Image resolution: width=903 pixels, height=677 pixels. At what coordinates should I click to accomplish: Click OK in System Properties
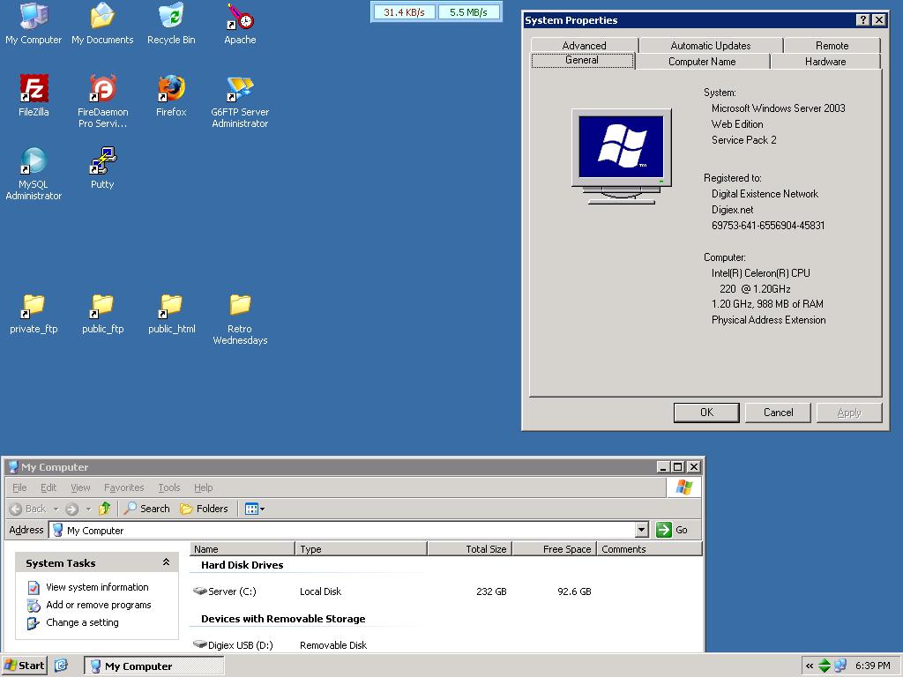click(706, 413)
